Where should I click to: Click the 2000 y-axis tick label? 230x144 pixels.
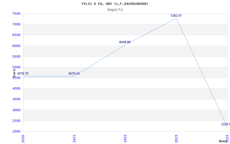pyautogui.click(x=16, y=131)
